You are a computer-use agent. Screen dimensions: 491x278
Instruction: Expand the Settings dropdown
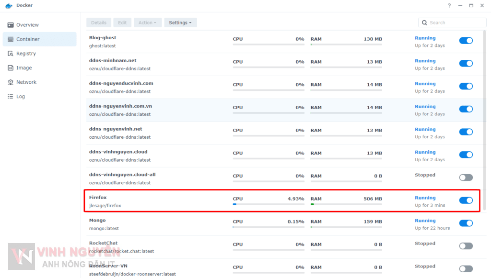point(180,22)
